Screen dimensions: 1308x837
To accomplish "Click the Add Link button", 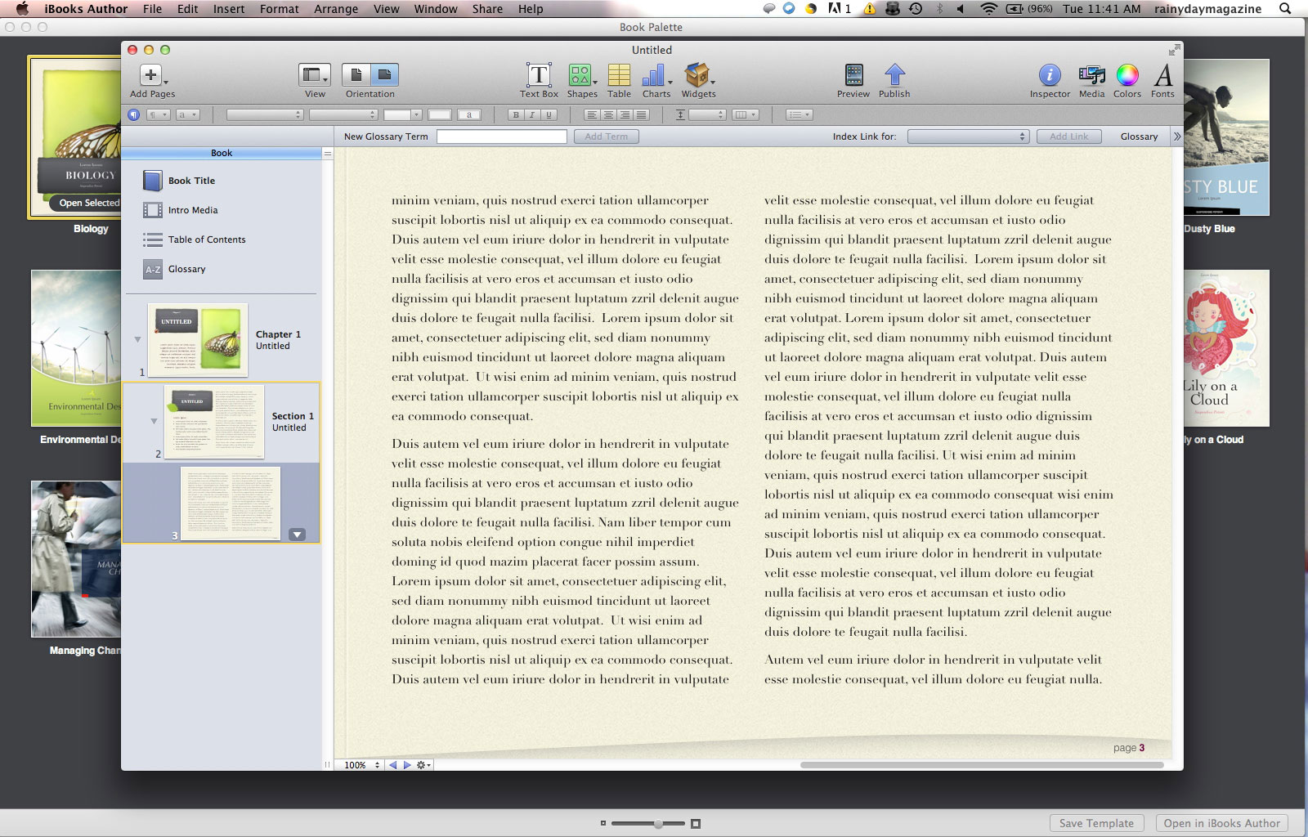I will click(x=1068, y=137).
